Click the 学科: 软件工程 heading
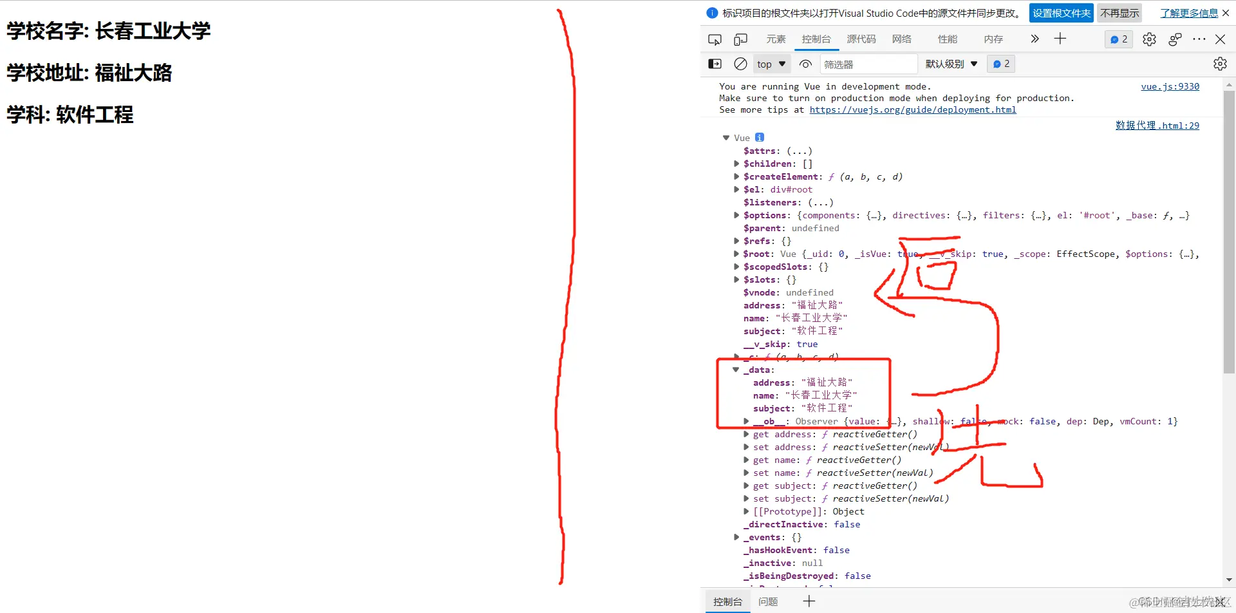This screenshot has width=1236, height=613. (70, 115)
